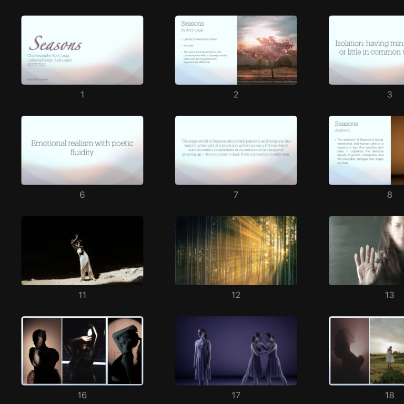
Task: Select the dancer in white dress slide
Action: coord(82,250)
